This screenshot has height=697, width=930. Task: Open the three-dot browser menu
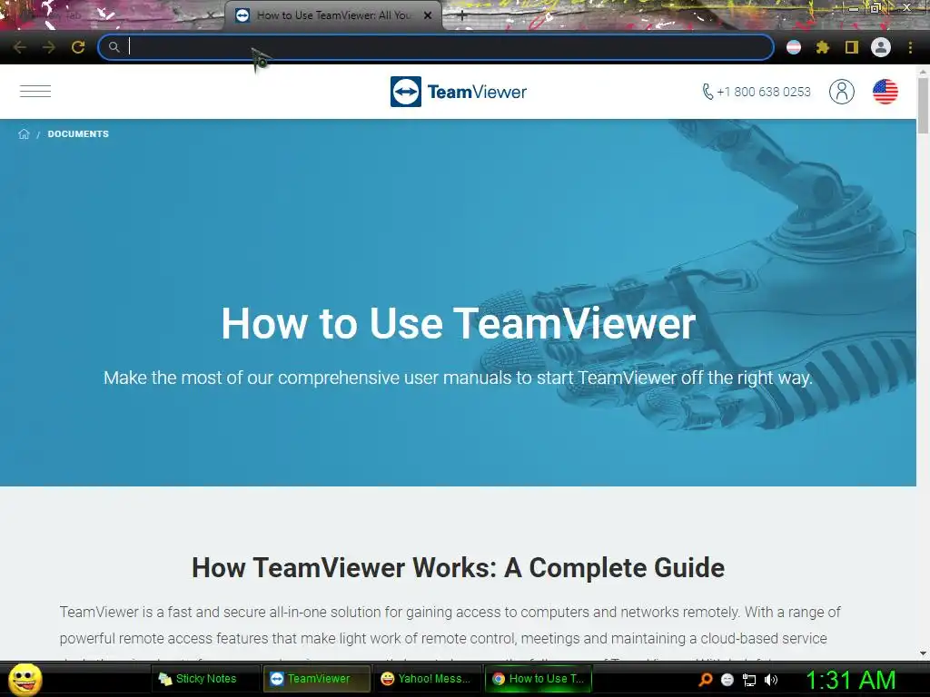coord(910,47)
